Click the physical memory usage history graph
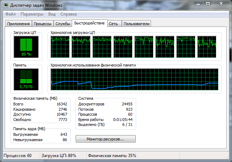 [134, 79]
